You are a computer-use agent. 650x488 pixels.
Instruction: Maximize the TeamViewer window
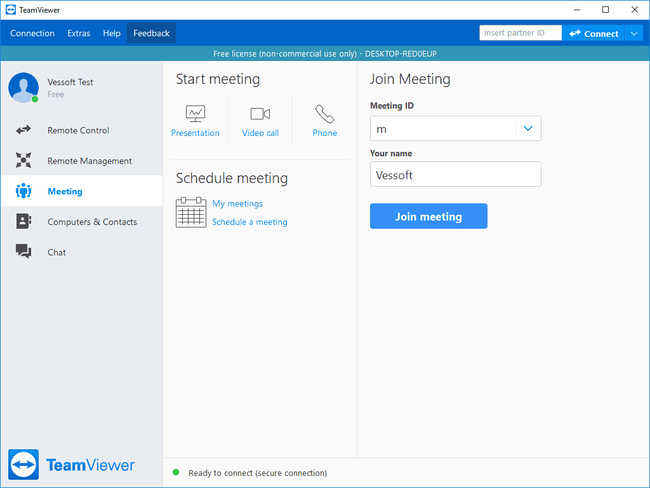coord(605,10)
